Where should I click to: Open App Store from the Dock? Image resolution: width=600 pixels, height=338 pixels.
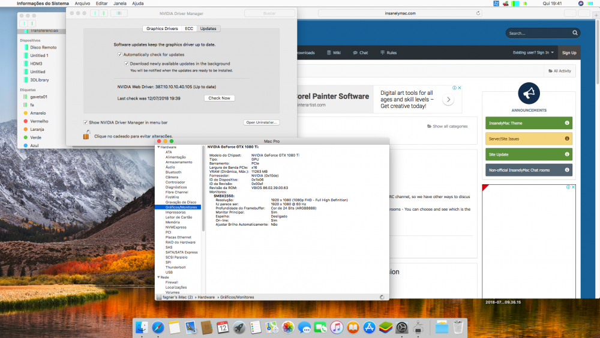point(369,328)
